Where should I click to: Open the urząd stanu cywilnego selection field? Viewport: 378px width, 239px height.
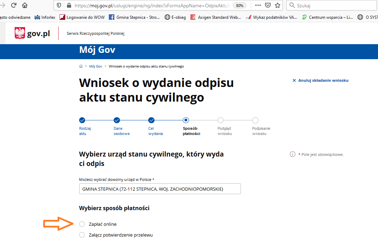[x=160, y=189]
